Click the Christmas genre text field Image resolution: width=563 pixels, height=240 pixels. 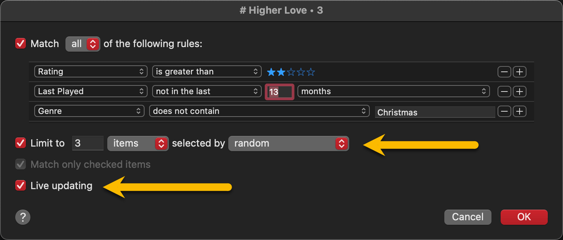click(434, 112)
